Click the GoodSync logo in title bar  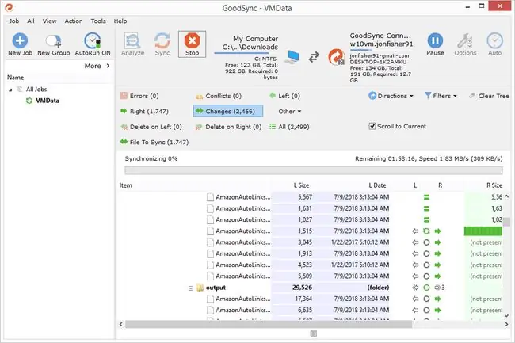(x=9, y=7)
